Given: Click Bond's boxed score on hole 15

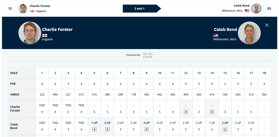Looking at the screenshot, I should click(225, 129).
